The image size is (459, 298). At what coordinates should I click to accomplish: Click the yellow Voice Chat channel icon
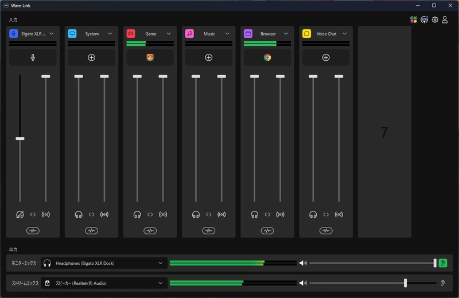[306, 34]
